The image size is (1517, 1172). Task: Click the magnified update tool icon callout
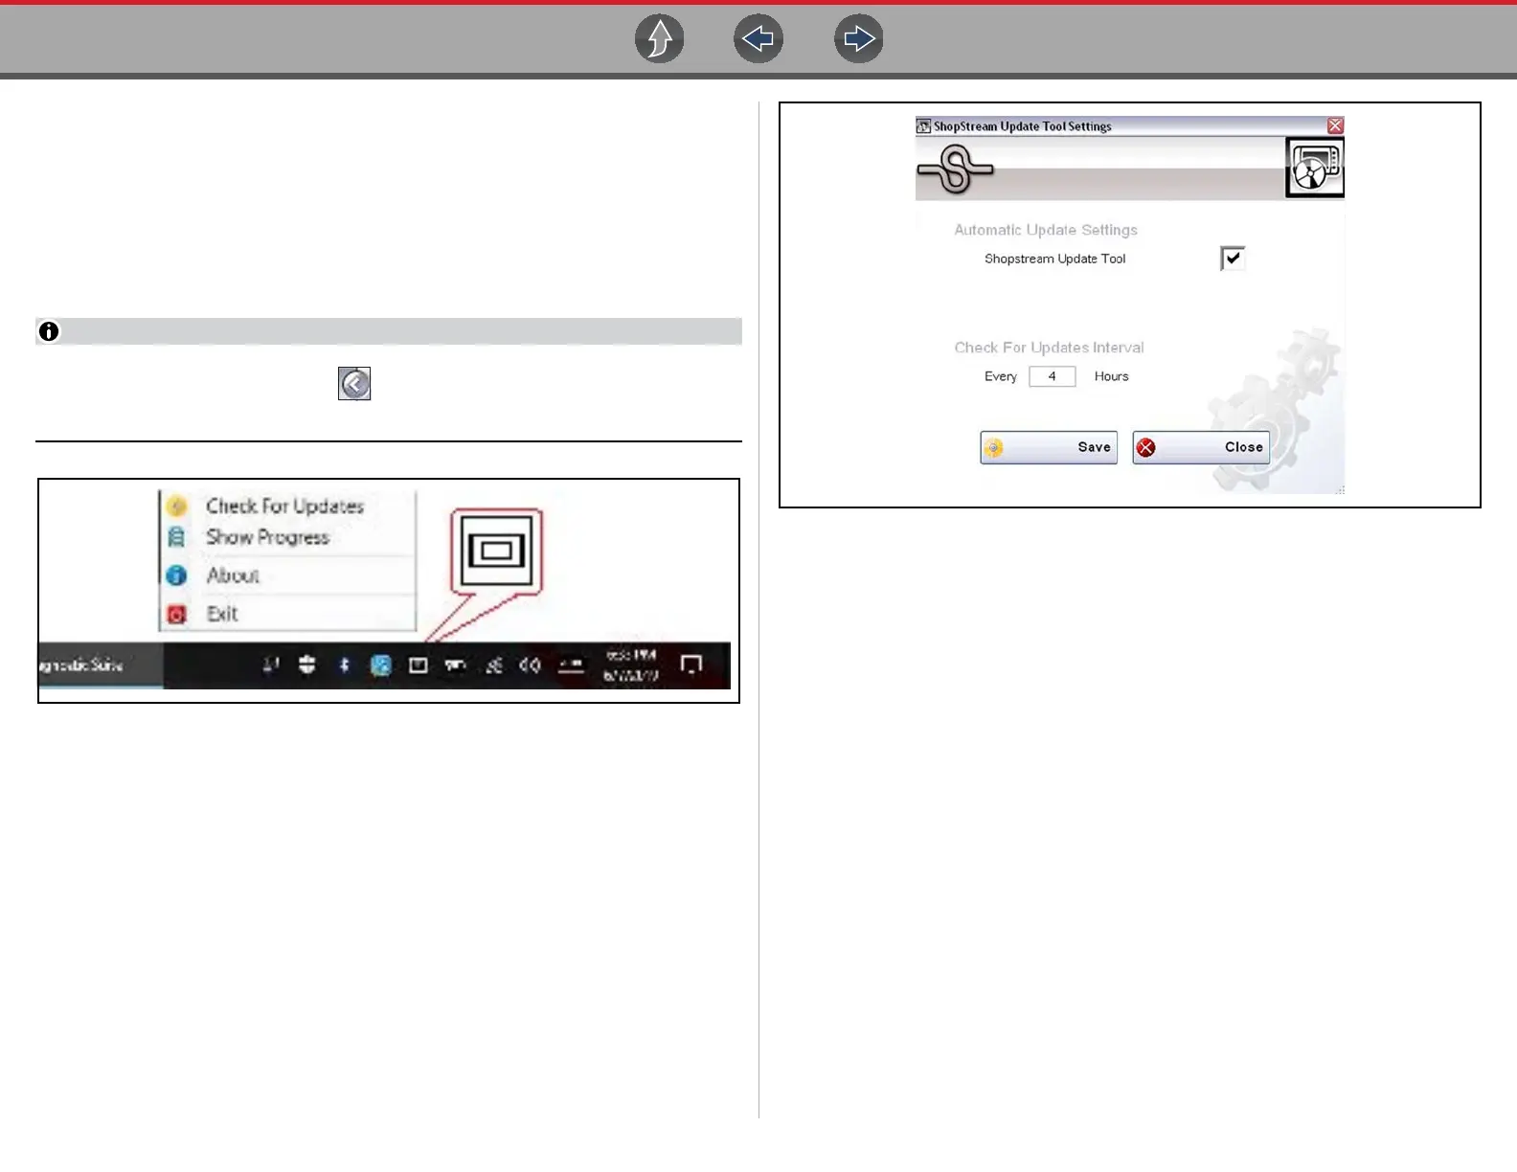[x=496, y=551]
